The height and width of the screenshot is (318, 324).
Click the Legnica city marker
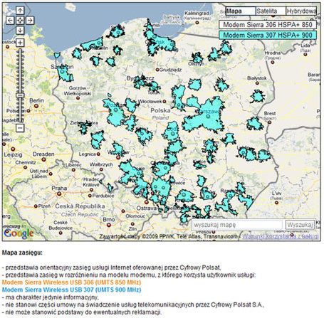pos(98,154)
